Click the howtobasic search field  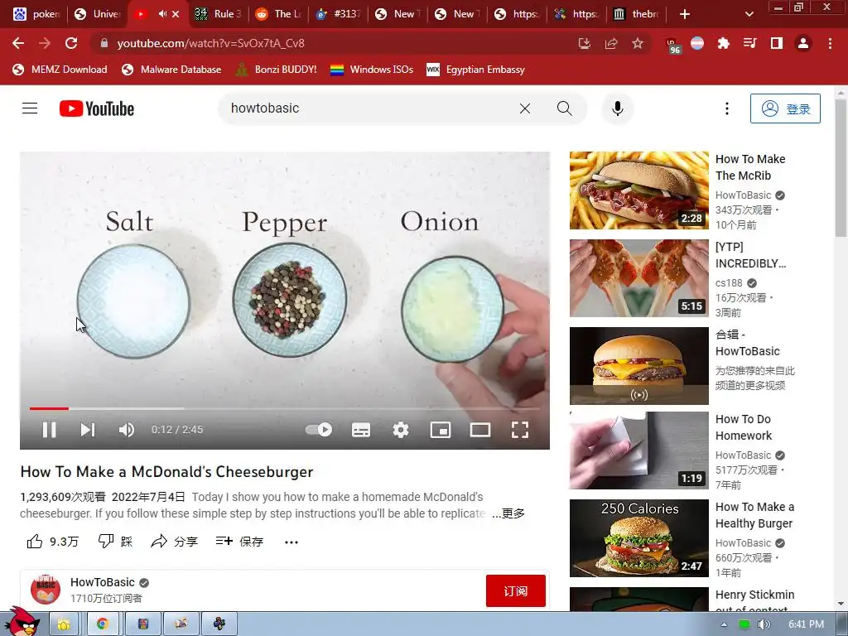coord(368,108)
